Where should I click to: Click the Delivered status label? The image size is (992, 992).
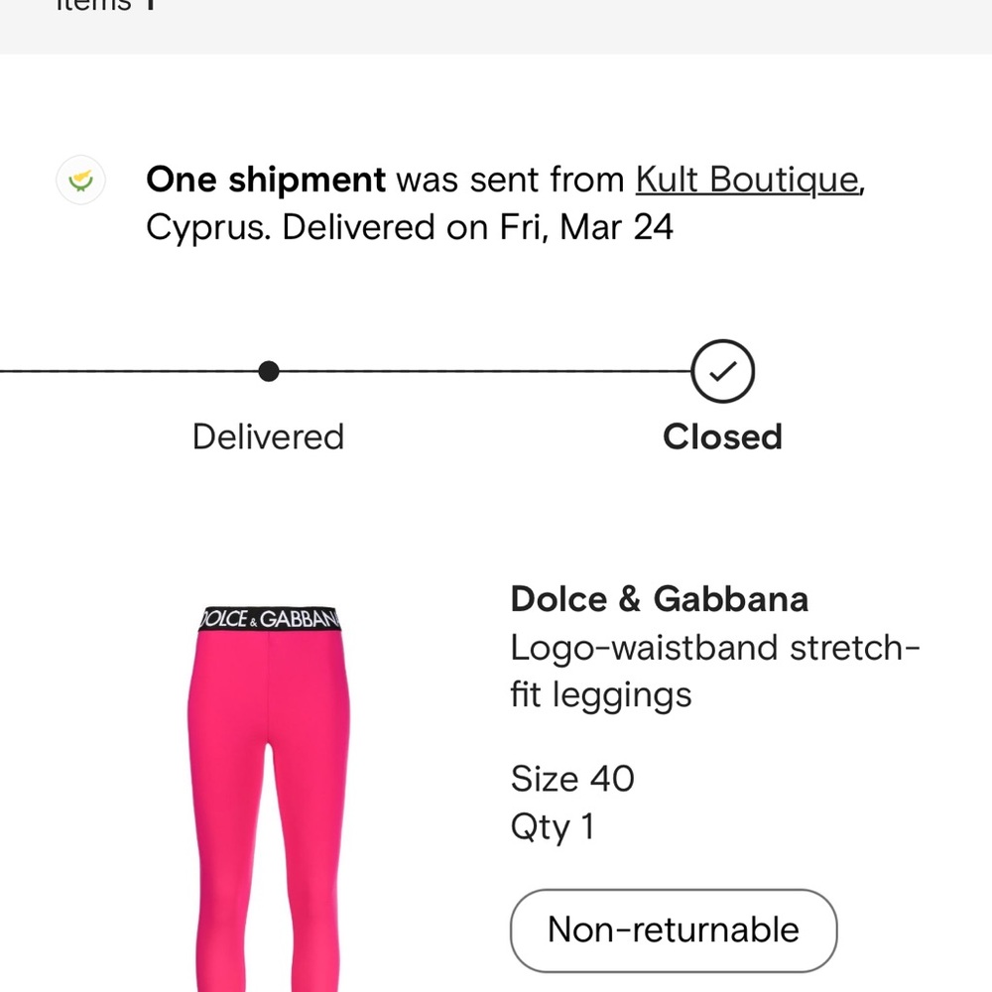[268, 437]
